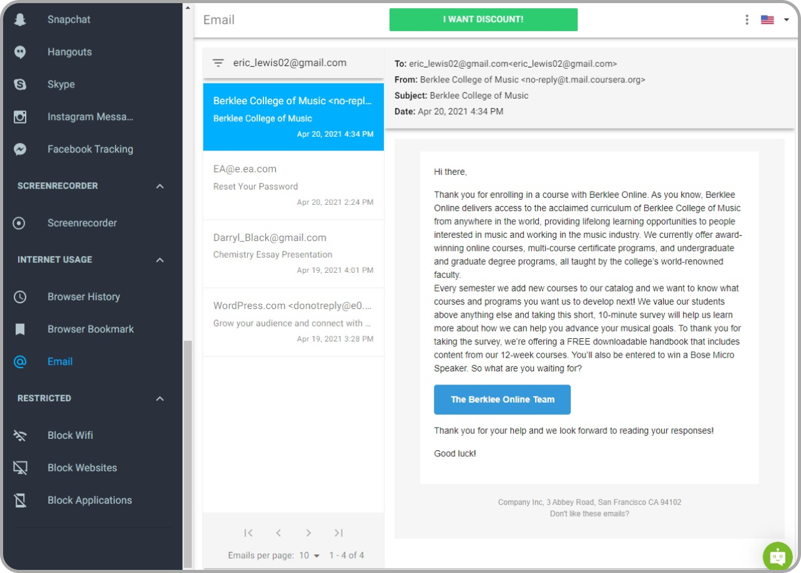Click the Screenrecorder circle icon
This screenshot has height=573, width=801.
[20, 223]
